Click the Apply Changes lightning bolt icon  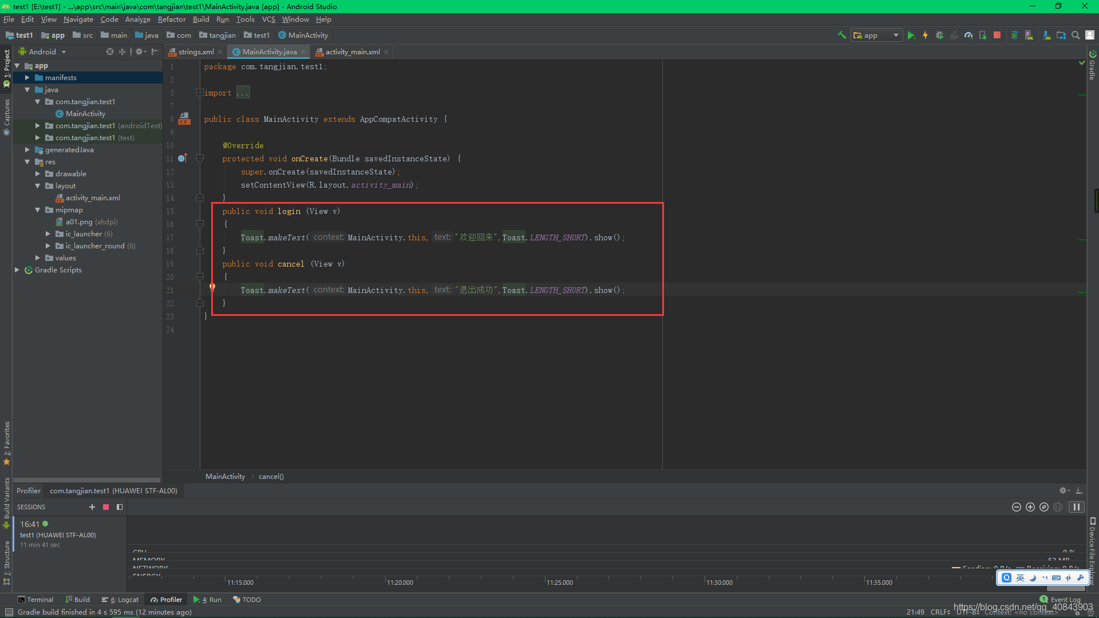925,35
